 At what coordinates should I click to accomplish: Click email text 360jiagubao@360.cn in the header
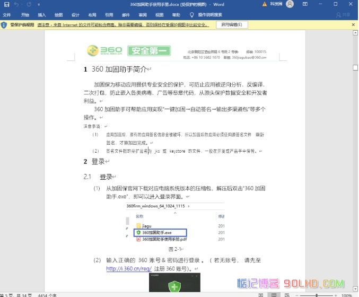coord(249,57)
